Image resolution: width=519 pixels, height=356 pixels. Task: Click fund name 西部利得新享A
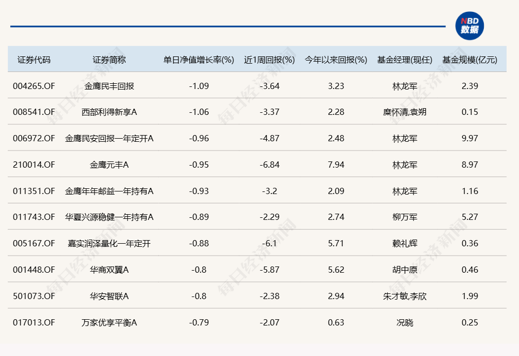(x=109, y=112)
